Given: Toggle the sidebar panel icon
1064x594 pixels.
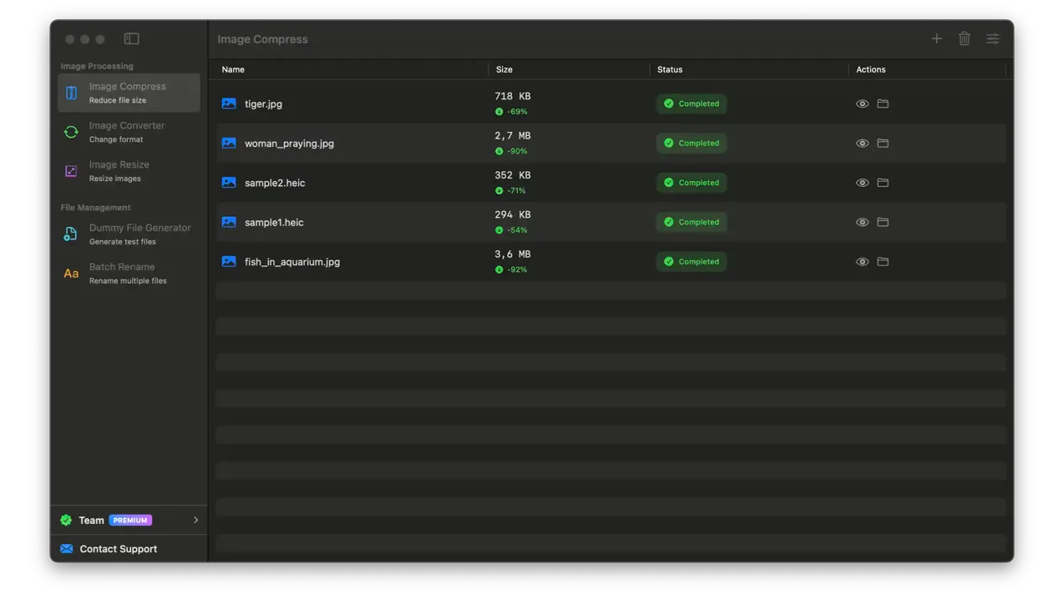Looking at the screenshot, I should coord(131,38).
